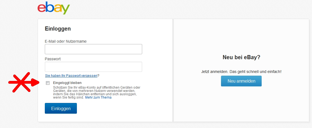
Task: Click the 'E-Mail oder Nutzername' label
Action: (66, 41)
